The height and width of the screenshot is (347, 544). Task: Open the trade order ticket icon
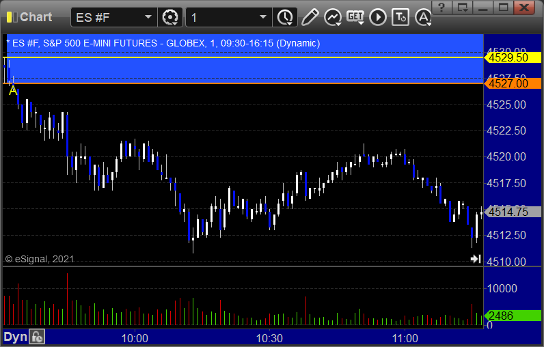400,17
